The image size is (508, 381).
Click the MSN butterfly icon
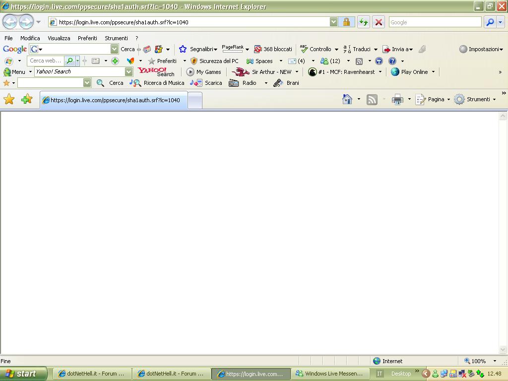(130, 61)
